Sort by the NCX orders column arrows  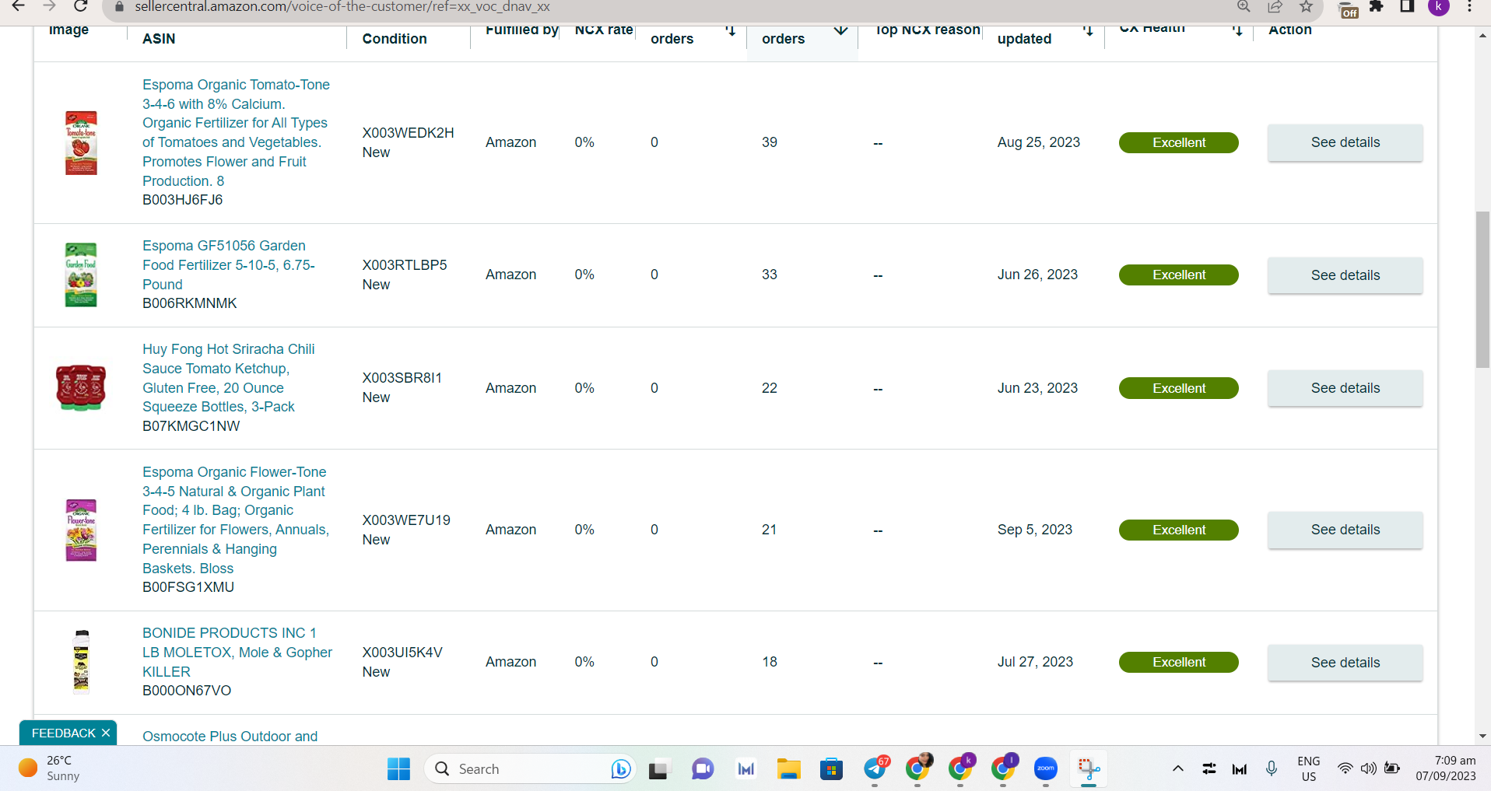pos(730,31)
